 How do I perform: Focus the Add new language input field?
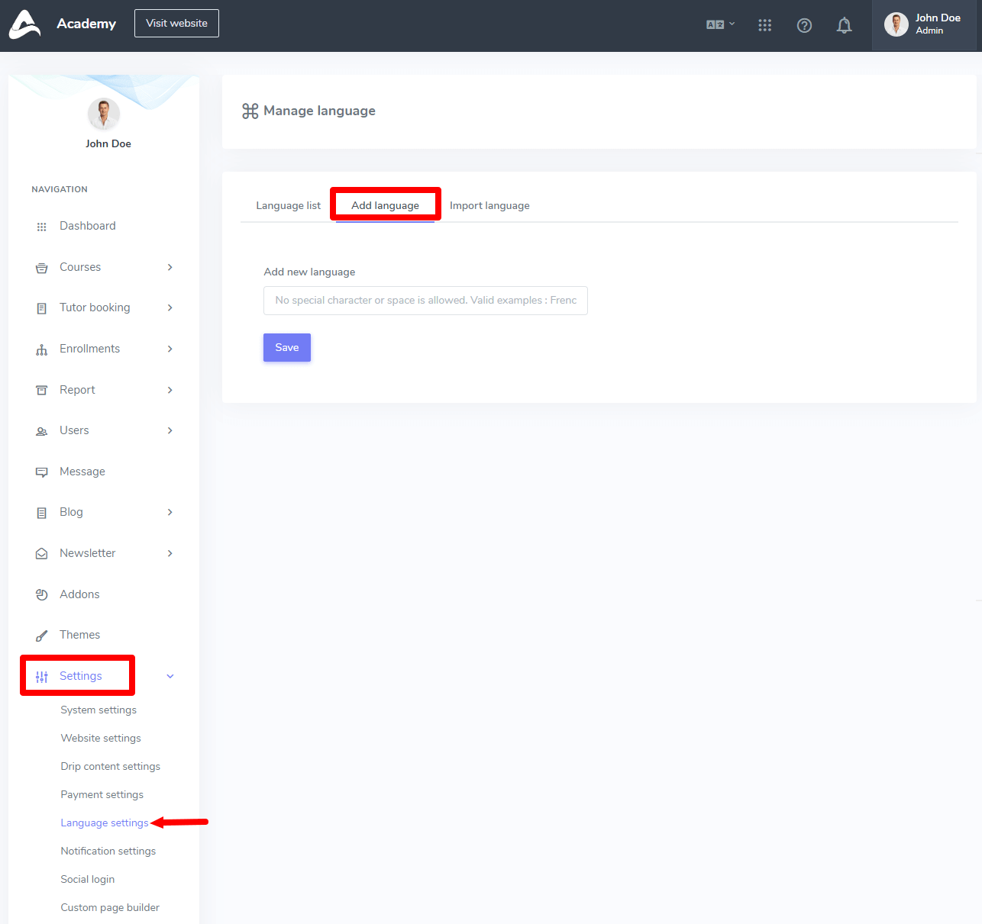(x=425, y=301)
